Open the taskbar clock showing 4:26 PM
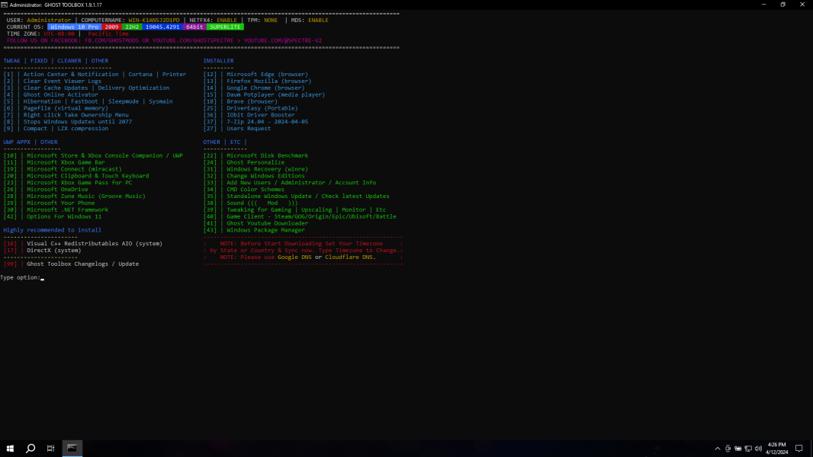 click(776, 448)
